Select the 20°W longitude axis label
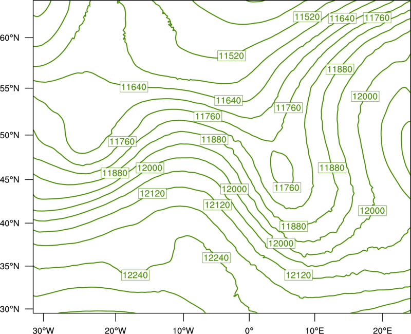The image size is (411, 334). pyautogui.click(x=116, y=330)
